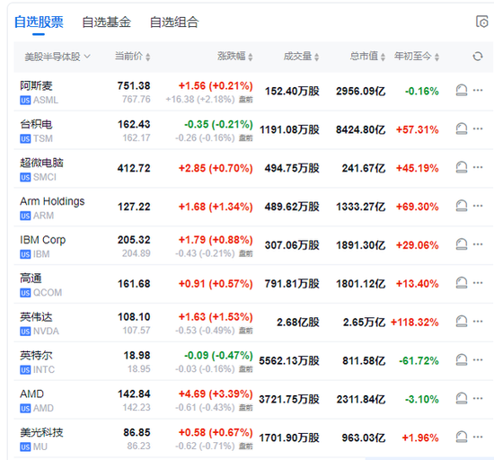Open more options for NVDA row
This screenshot has height=460, width=494.
click(x=478, y=321)
